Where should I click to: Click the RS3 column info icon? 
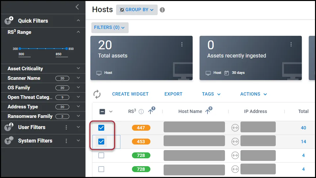[x=141, y=112]
